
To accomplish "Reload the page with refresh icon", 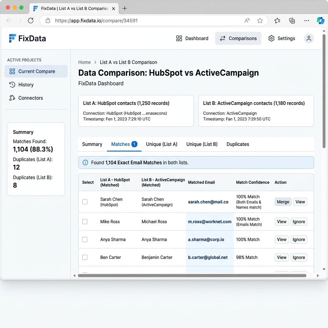I will (31, 20).
